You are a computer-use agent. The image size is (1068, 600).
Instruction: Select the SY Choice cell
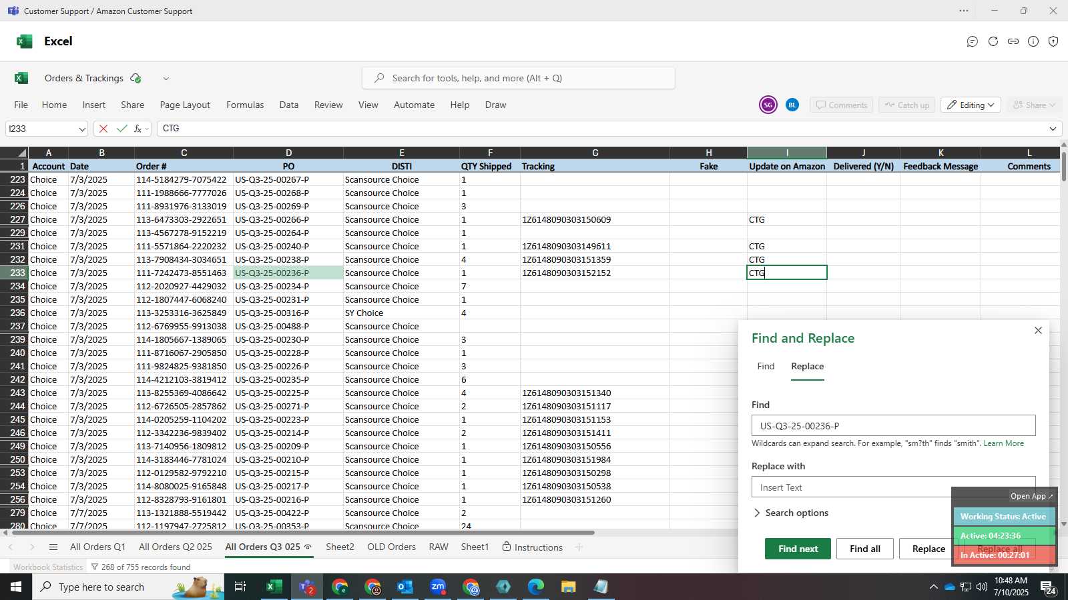pyautogui.click(x=401, y=313)
